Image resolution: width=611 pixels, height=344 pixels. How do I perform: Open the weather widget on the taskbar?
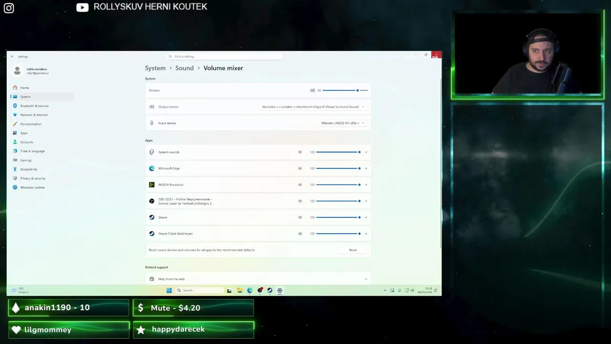coord(21,290)
